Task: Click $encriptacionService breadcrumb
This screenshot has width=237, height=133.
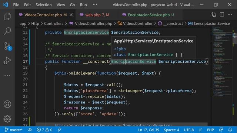Action: 212,24
